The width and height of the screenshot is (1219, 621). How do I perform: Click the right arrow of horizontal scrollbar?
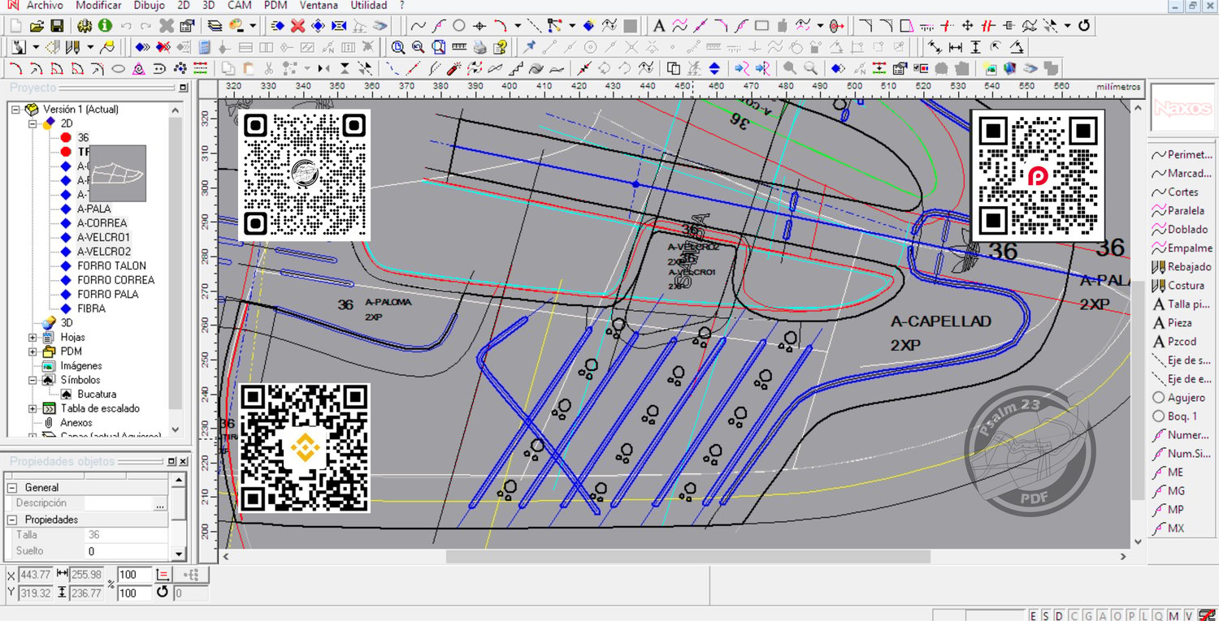[1124, 557]
